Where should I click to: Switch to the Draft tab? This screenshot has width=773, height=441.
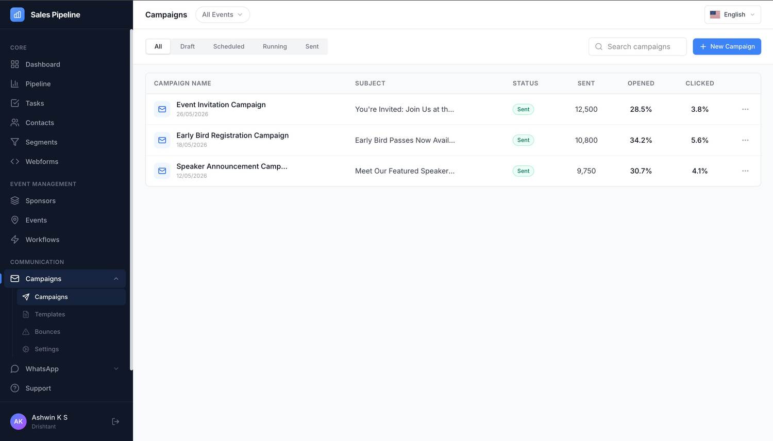click(188, 46)
